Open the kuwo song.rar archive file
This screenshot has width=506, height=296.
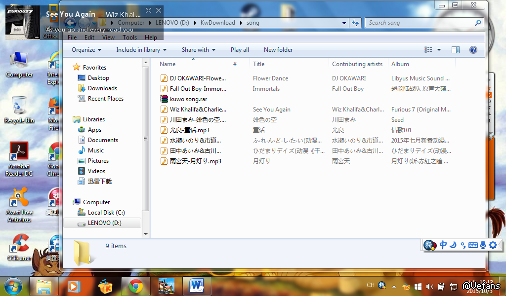coord(188,99)
